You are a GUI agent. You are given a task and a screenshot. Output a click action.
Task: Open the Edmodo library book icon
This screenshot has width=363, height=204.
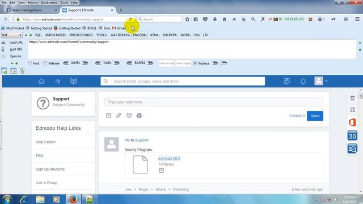click(x=73, y=82)
